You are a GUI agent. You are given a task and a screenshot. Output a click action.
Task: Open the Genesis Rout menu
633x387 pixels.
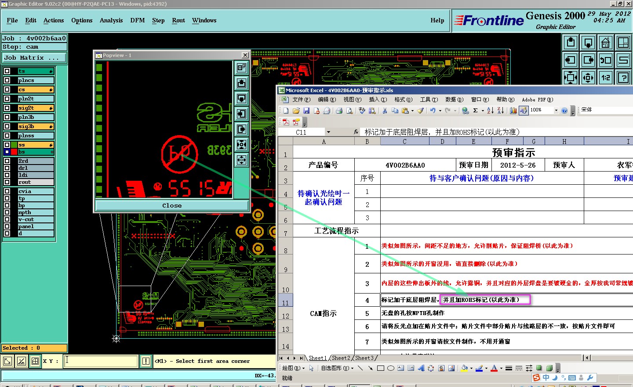[178, 20]
